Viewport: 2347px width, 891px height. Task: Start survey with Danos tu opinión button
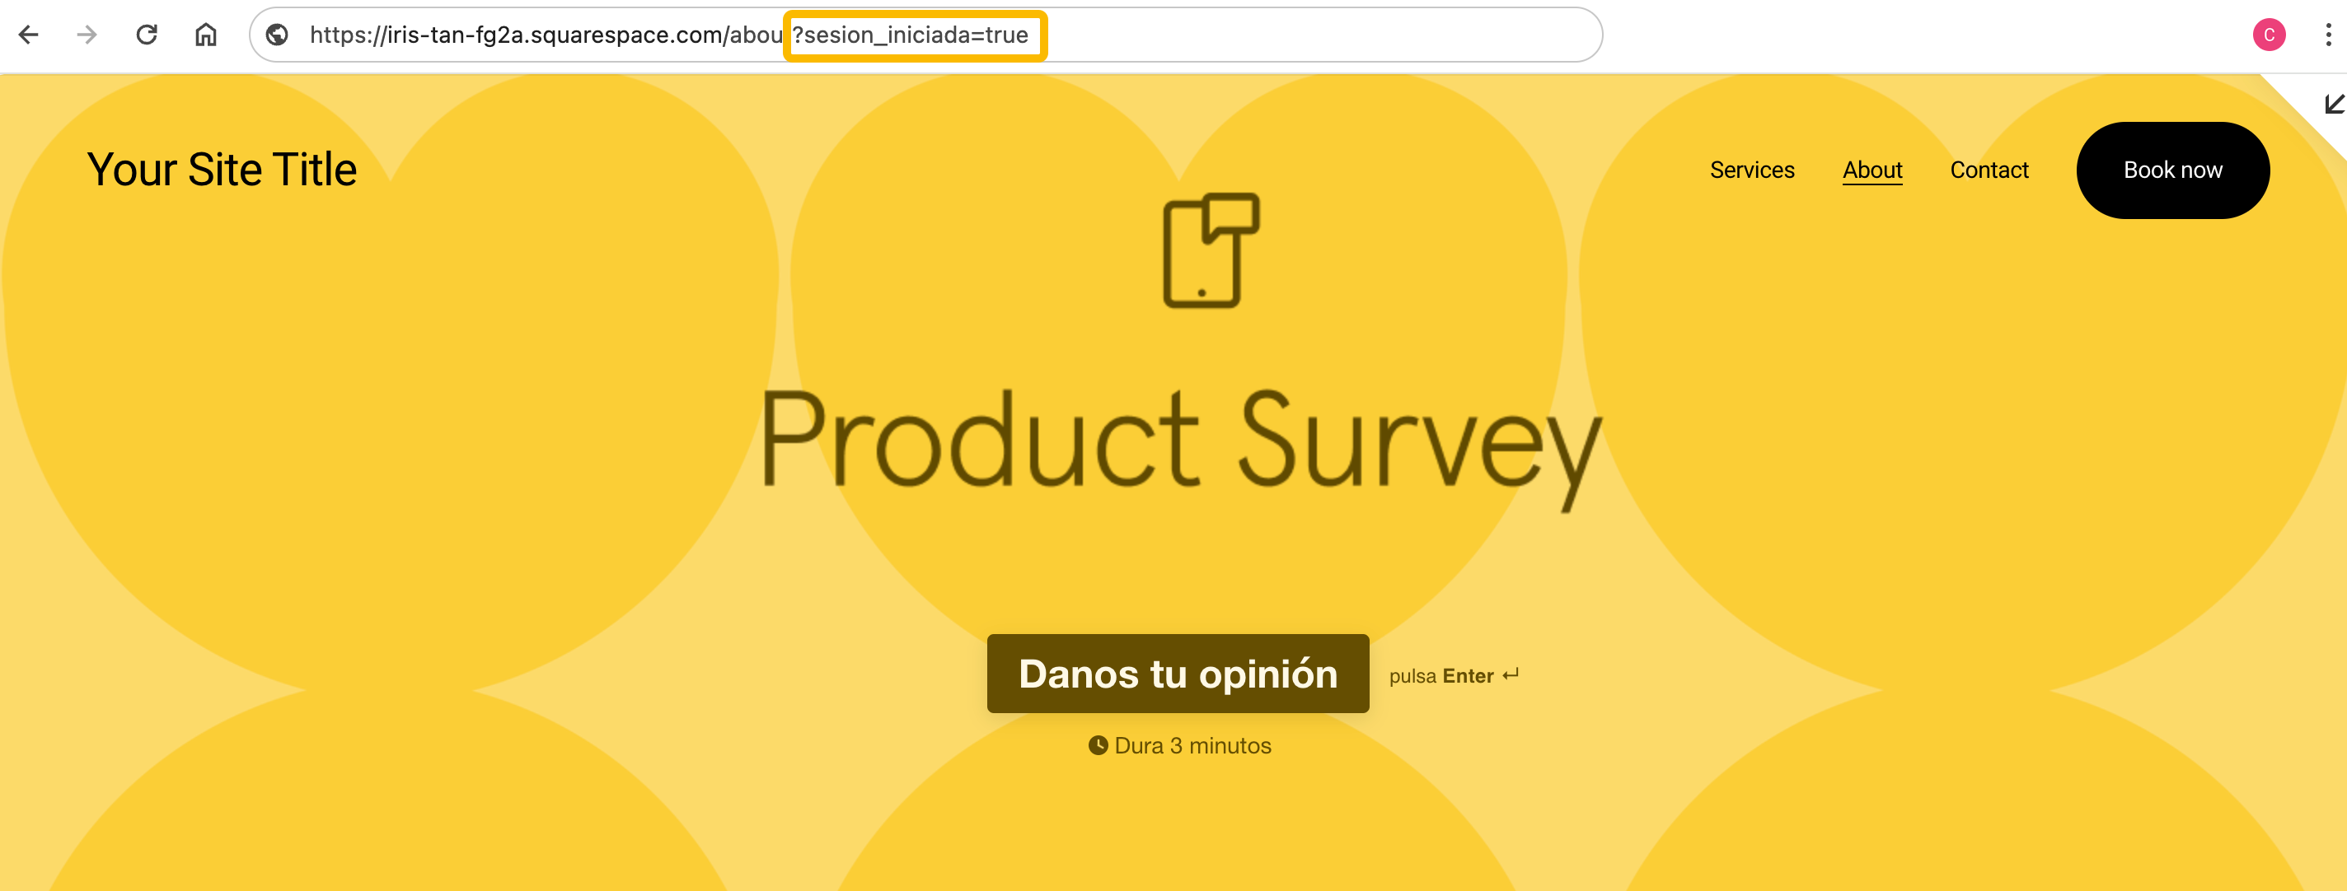point(1177,674)
